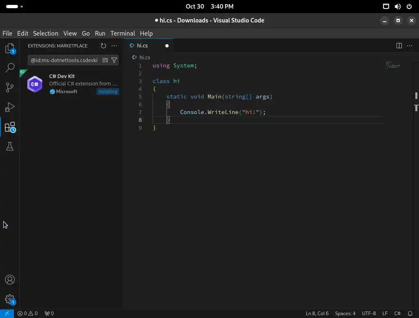Select the C# Dev Kit extension icon
Viewport: 419px width, 318px height.
tap(35, 84)
